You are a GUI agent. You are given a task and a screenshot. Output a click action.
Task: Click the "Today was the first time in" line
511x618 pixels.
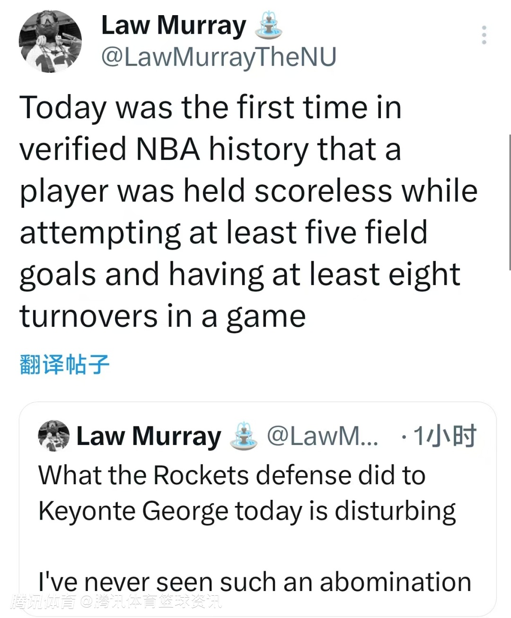click(x=211, y=107)
